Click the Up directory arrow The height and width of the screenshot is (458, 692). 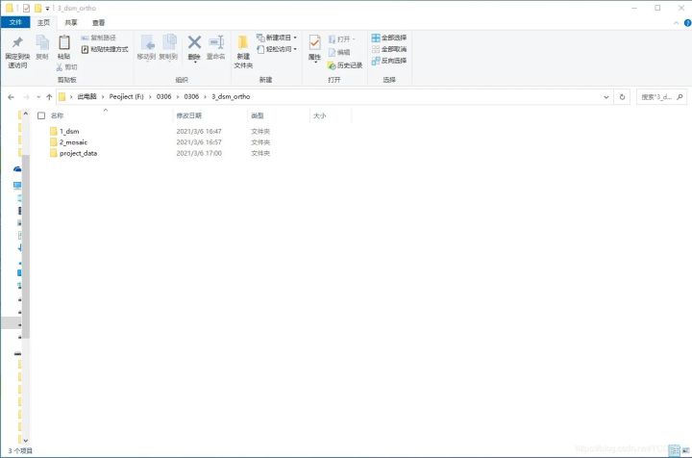click(48, 97)
